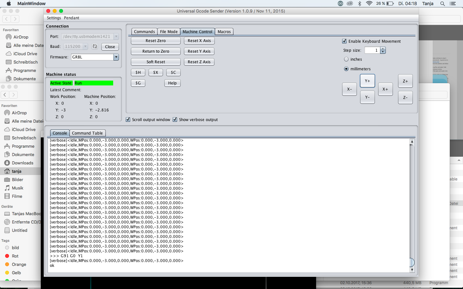This screenshot has height=289, width=463.
Task: Click console scrollbar down arrow
Action: (x=412, y=270)
